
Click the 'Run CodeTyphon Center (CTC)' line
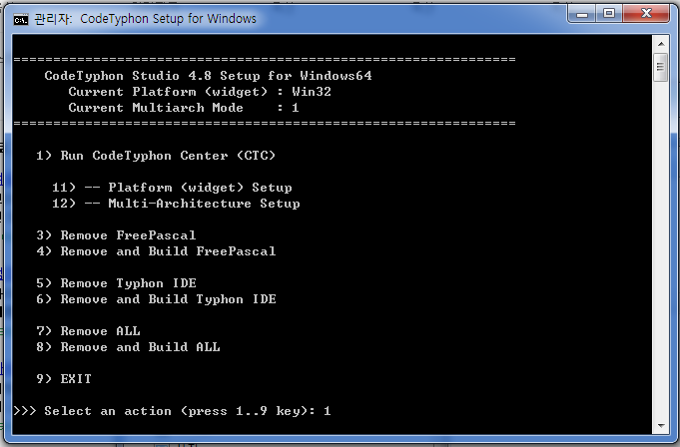[x=156, y=156]
